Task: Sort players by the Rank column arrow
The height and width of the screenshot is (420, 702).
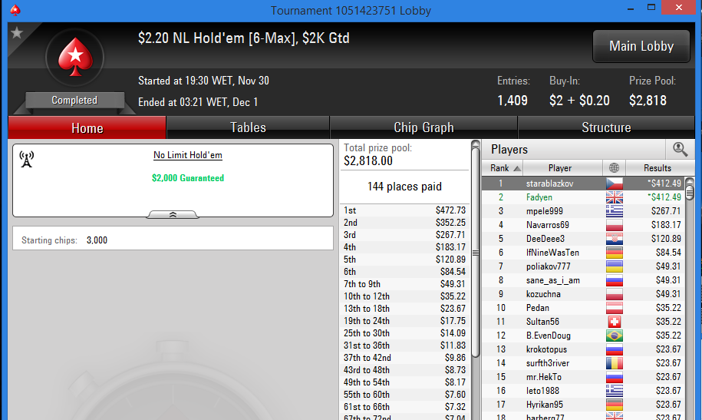Action: click(517, 169)
